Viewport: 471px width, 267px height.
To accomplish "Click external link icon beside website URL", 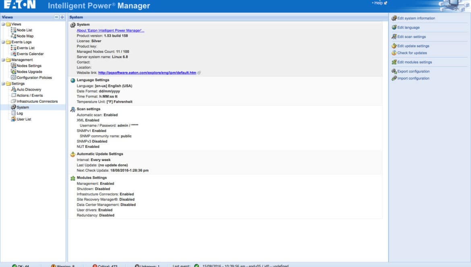I will (199, 72).
